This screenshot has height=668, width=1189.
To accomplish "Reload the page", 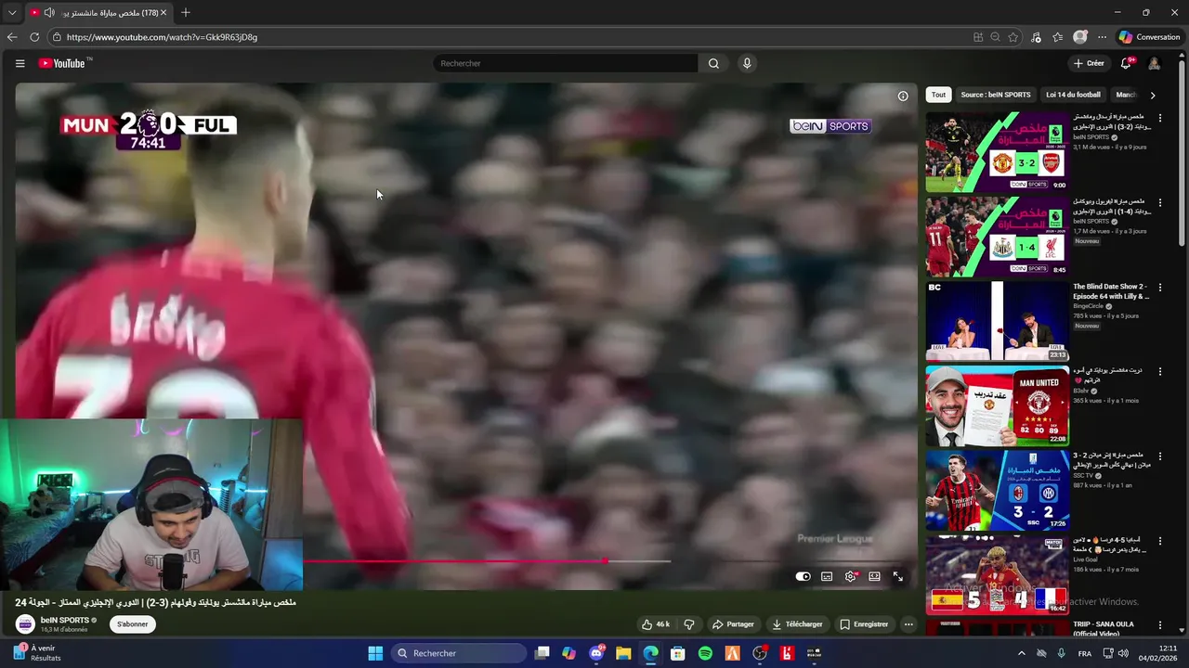I will click(34, 37).
